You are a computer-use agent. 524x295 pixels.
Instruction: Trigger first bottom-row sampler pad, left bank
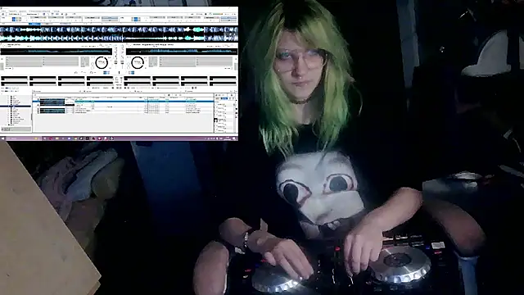point(15,84)
